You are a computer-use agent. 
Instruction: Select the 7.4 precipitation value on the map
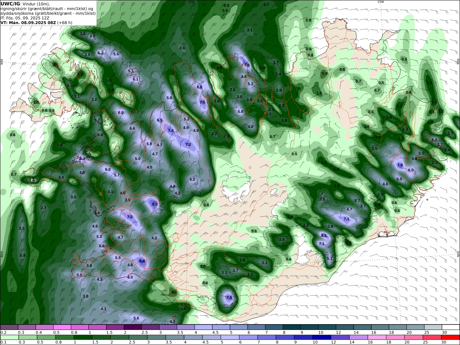[171, 130]
